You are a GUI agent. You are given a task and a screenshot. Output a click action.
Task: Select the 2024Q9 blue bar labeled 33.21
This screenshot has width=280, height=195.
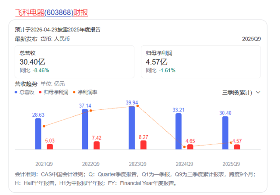tap(178, 131)
